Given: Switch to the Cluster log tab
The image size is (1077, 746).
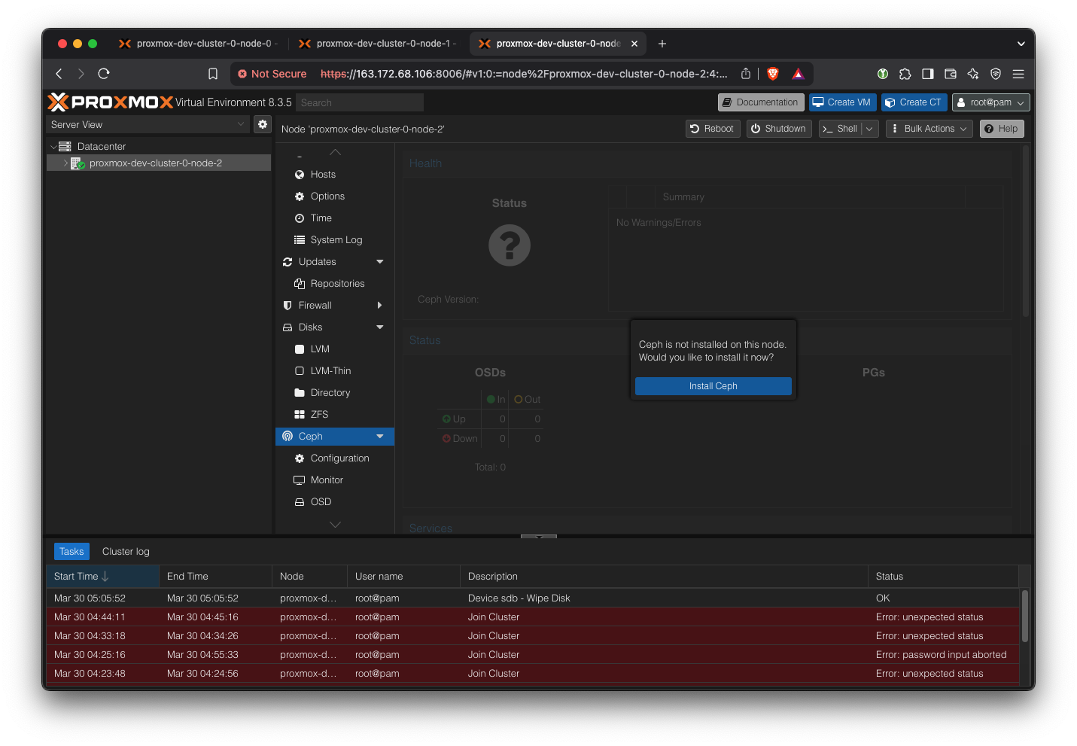Looking at the screenshot, I should (126, 552).
